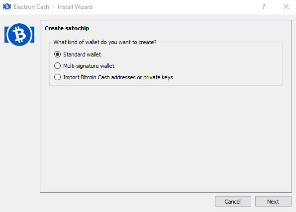Click the 'Electron Cash' title bar text
Viewport: 296px width, 212px height.
click(31, 7)
